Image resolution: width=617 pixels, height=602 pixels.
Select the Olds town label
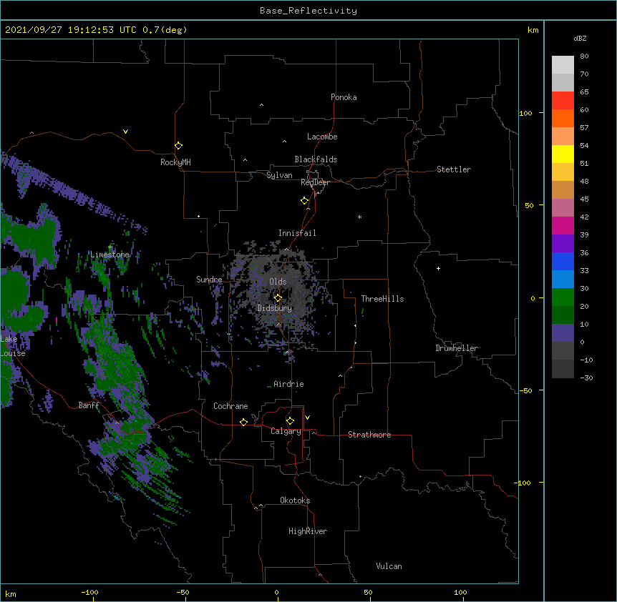coord(278,282)
